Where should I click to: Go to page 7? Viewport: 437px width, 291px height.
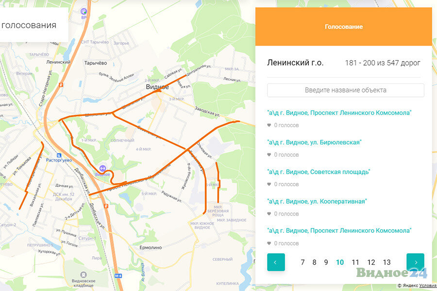(x=303, y=262)
